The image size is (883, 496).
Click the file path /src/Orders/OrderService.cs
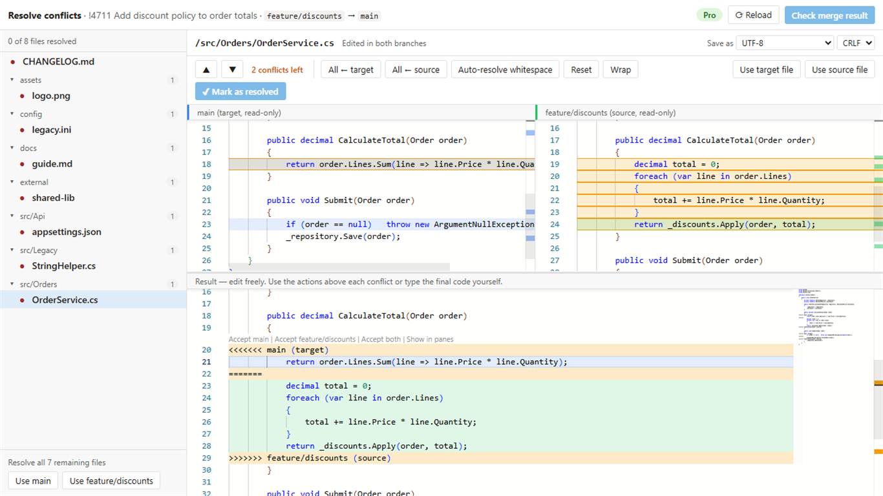click(264, 43)
